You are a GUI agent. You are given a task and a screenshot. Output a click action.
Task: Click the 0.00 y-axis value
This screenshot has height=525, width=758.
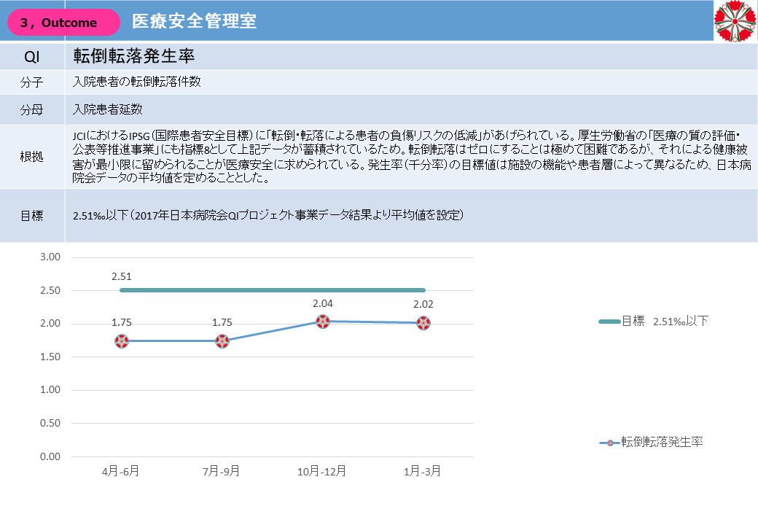[50, 456]
